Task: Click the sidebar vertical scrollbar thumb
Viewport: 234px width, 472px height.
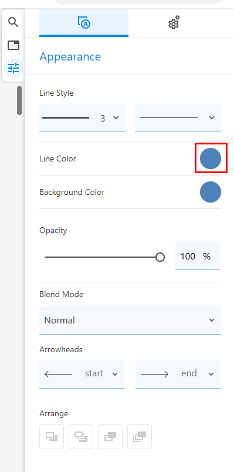Action: [x=19, y=100]
